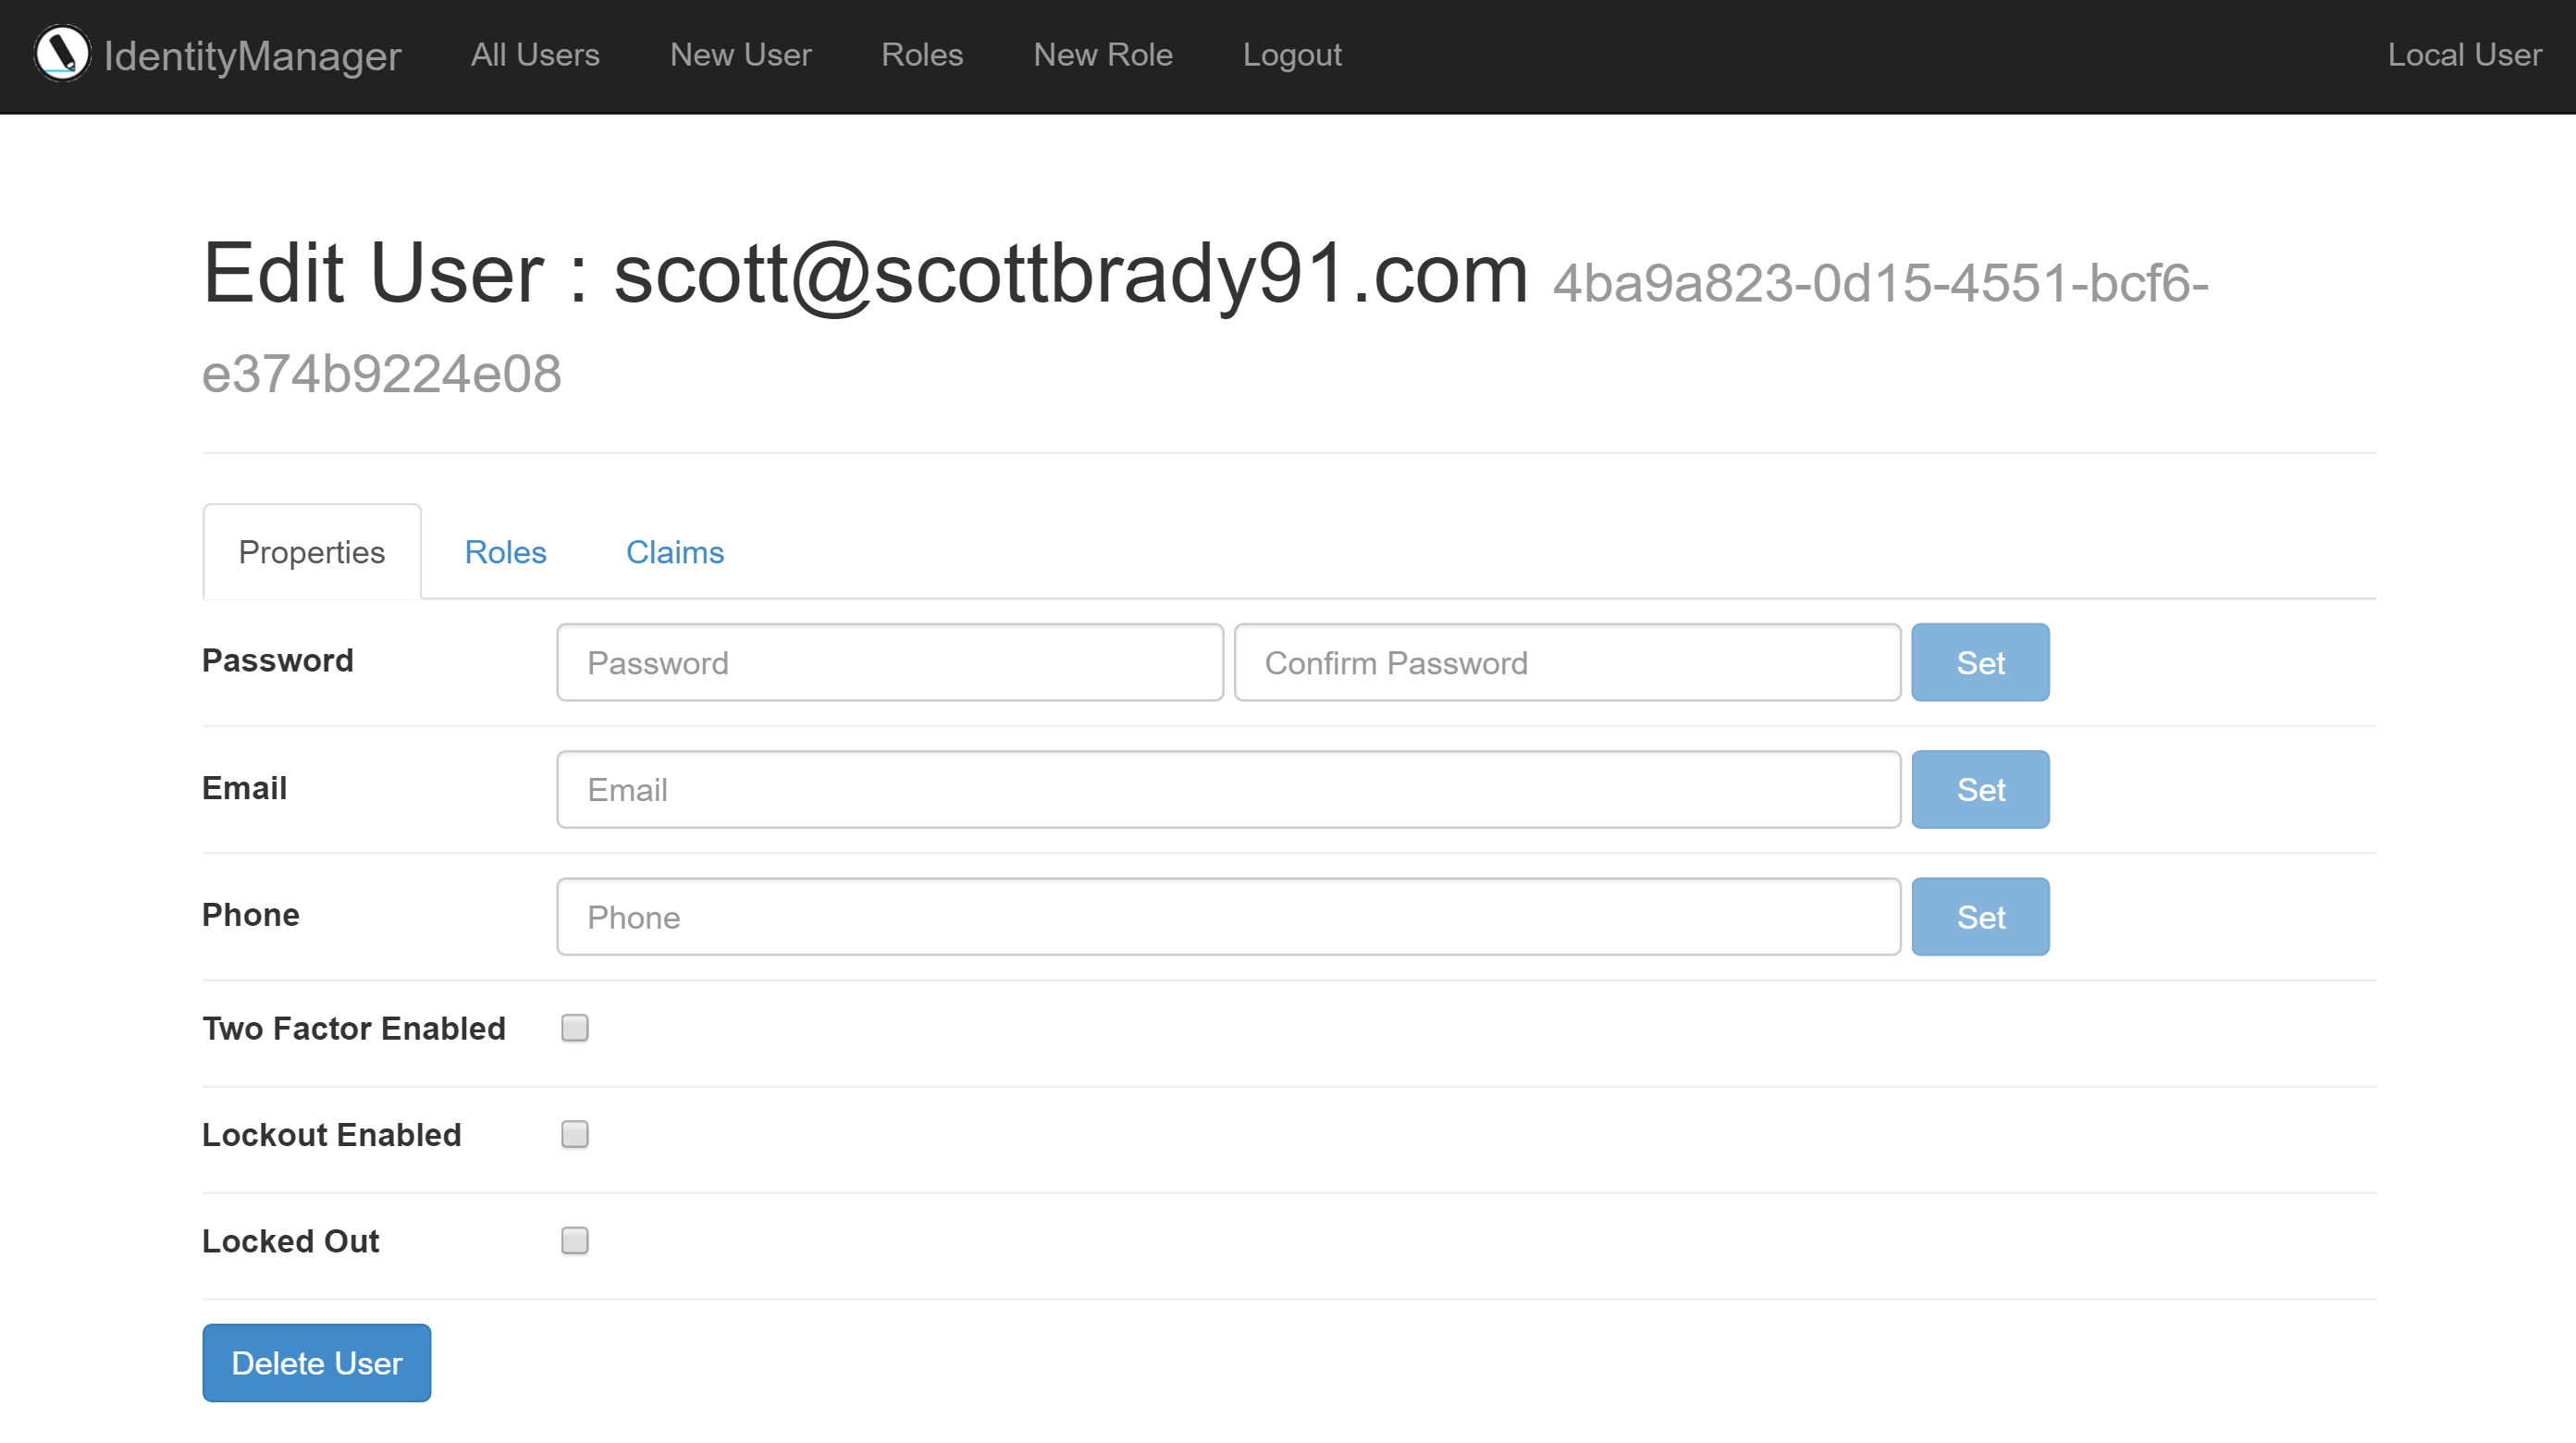Click Logout in the navbar

click(1292, 55)
